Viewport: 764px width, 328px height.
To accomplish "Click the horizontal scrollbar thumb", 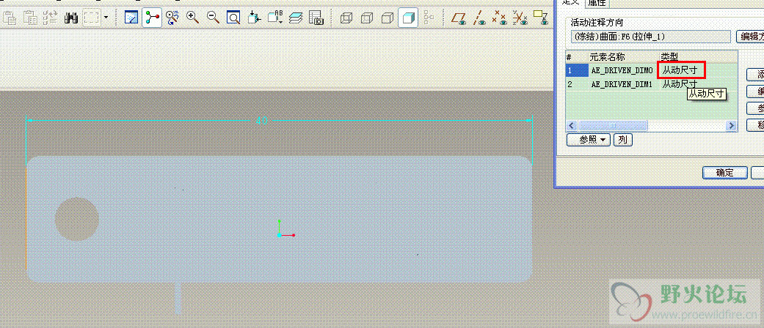I will coord(613,125).
